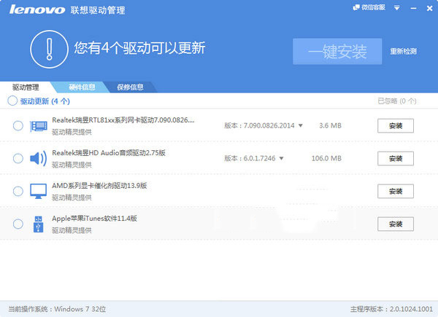Click the USB device icon for Apple iTunes
This screenshot has height=317, width=438.
(38, 224)
